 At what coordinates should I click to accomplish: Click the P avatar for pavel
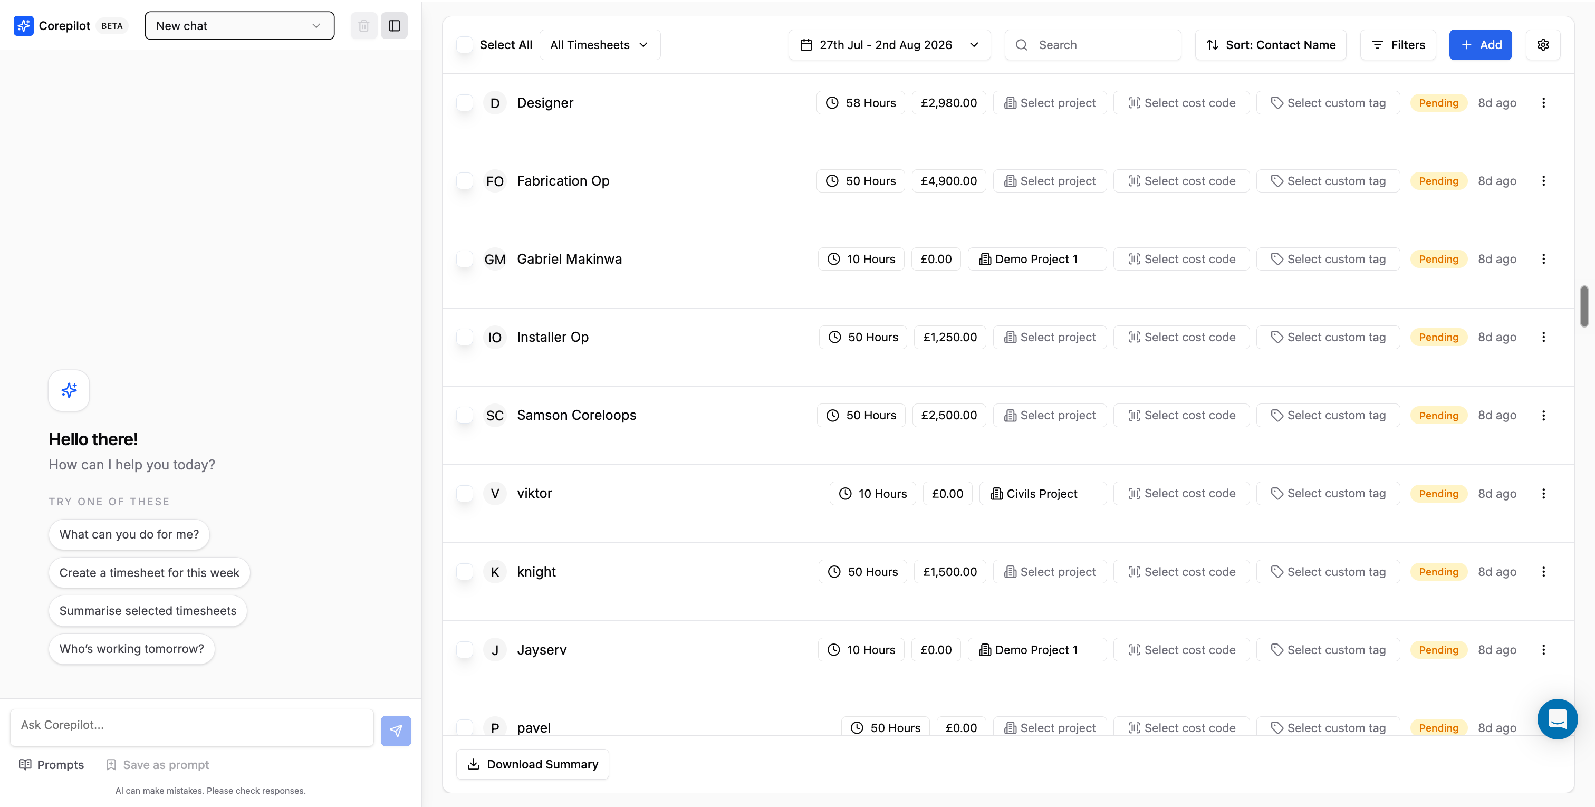(495, 727)
